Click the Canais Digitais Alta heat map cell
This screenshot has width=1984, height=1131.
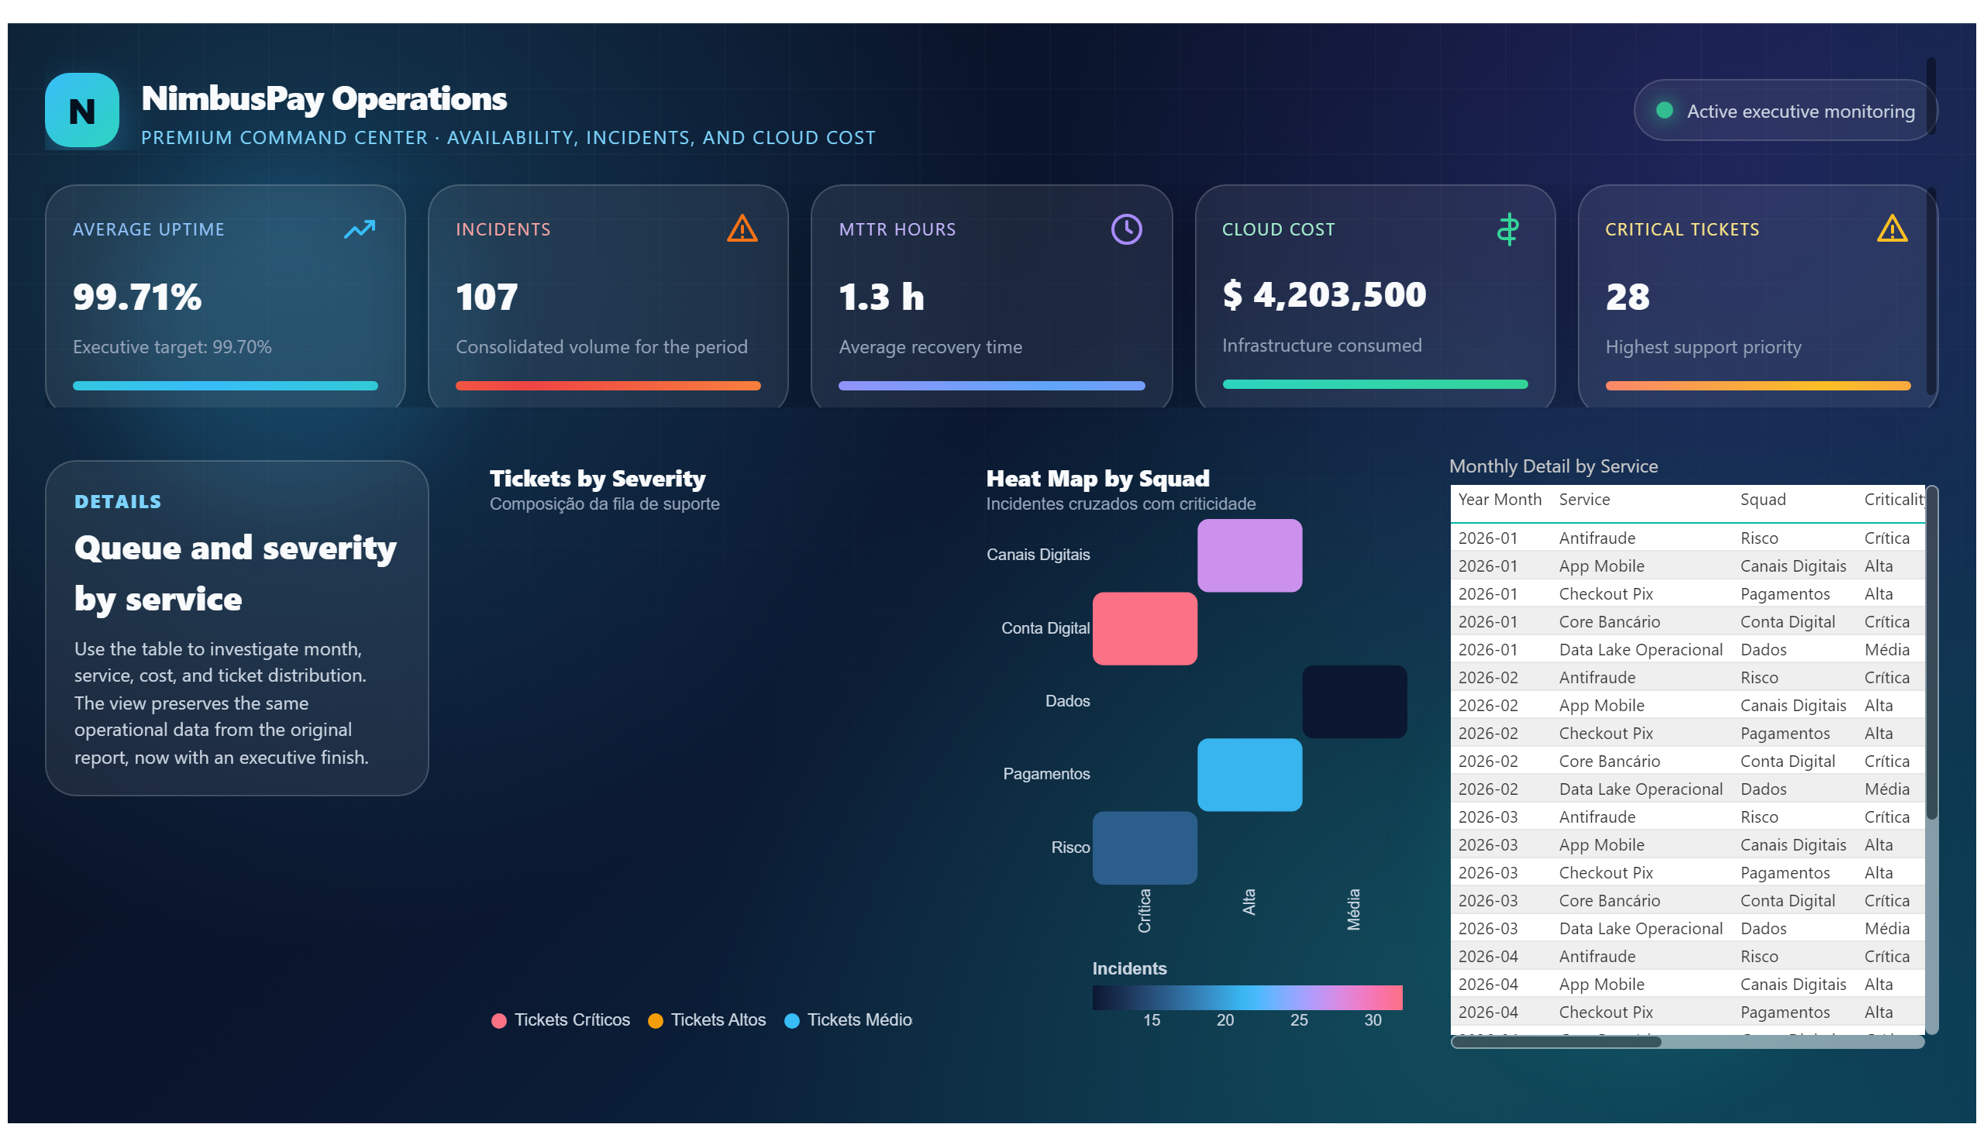click(1249, 555)
